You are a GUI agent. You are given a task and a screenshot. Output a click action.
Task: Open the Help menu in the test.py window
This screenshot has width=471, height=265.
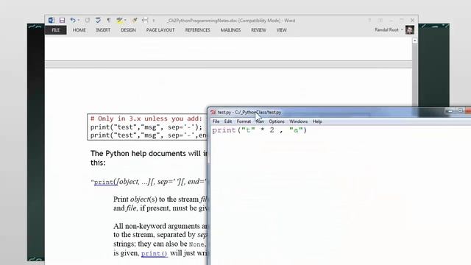[x=317, y=121]
